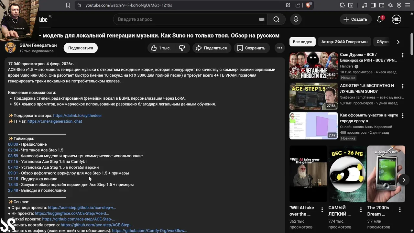The width and height of the screenshot is (414, 233).
Task: Click the page vertical scrollbar
Action: (x=412, y=44)
